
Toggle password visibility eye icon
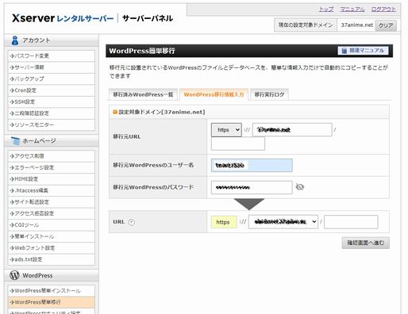299,187
